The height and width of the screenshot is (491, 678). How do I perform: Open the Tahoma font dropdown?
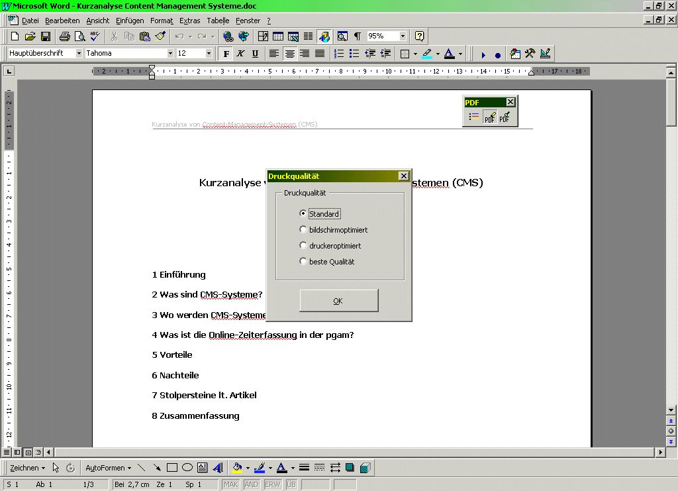(x=170, y=53)
